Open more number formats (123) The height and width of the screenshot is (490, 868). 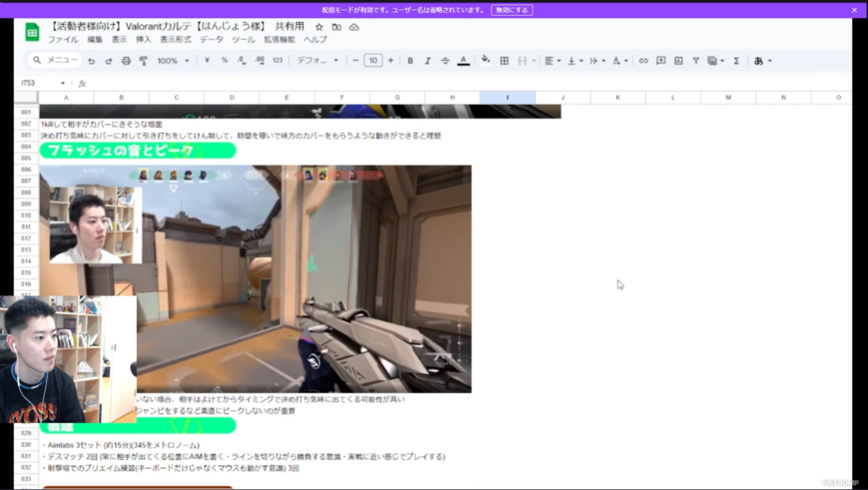click(x=277, y=60)
